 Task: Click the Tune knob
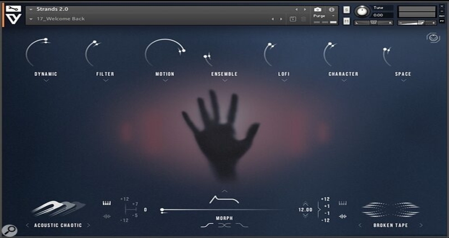click(x=362, y=12)
